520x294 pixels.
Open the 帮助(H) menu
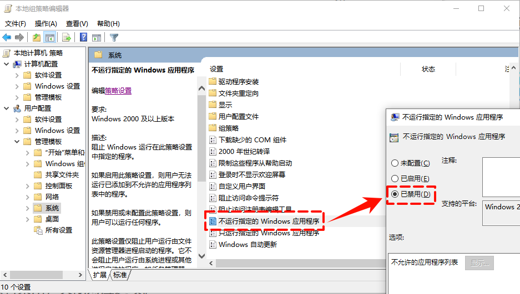coord(108,23)
